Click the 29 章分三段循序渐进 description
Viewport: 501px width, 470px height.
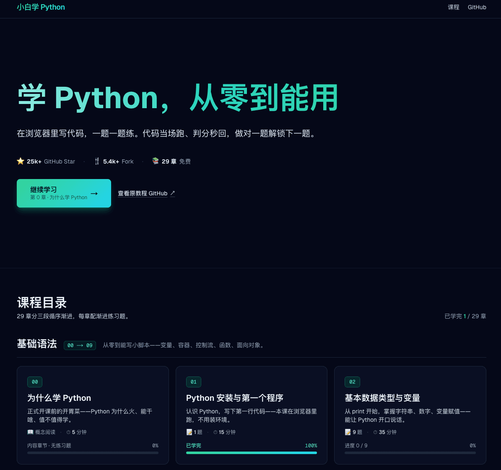(73, 316)
